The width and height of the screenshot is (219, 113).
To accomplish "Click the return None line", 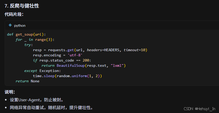I will point(27,81).
